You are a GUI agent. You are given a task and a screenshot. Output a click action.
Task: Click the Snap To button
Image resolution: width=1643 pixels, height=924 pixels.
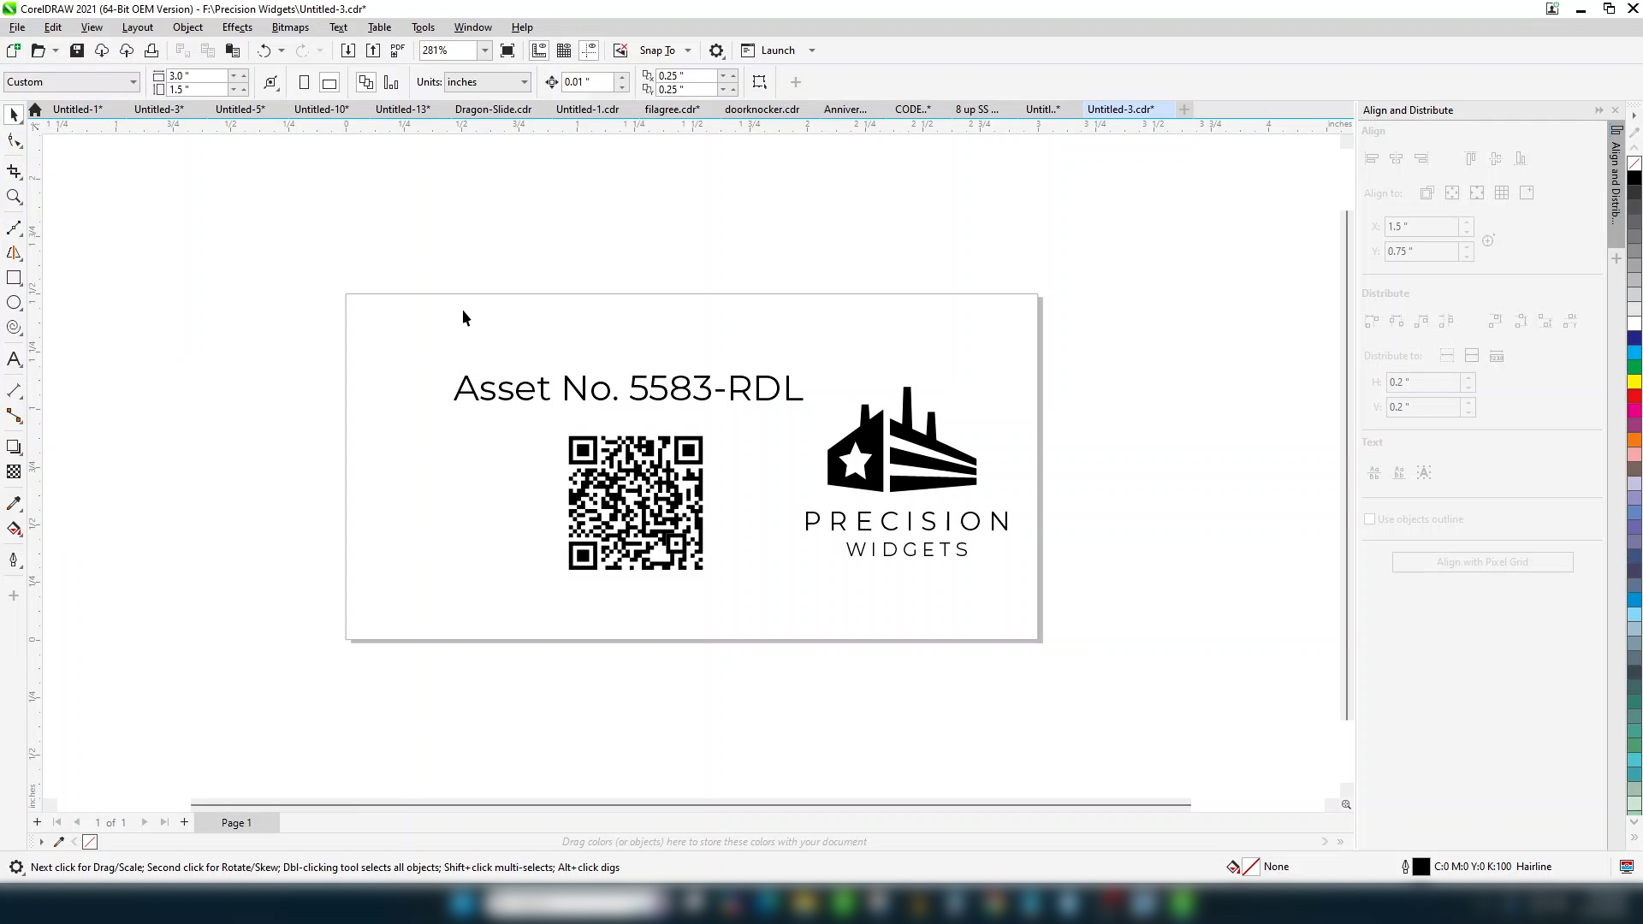(x=657, y=50)
